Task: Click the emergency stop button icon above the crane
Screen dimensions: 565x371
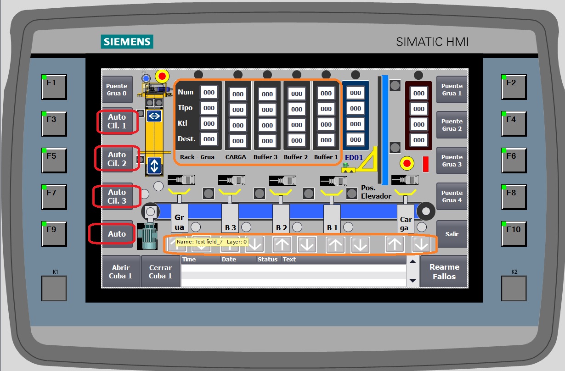Action: pos(162,76)
